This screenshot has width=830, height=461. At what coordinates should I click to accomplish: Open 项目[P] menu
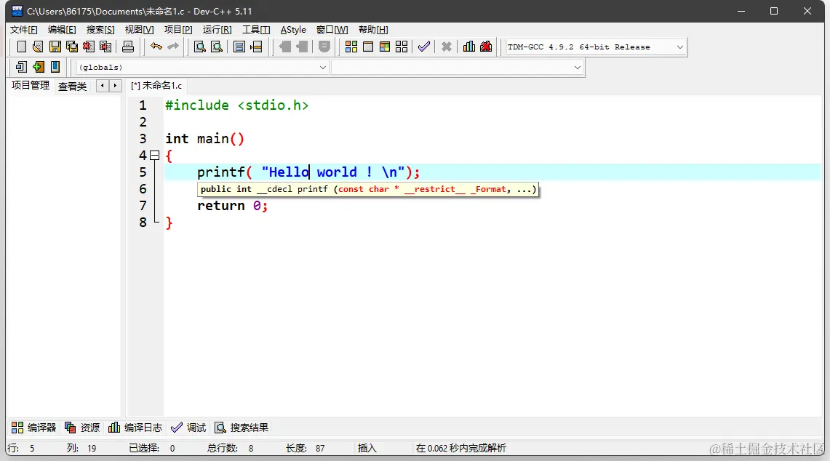coord(178,30)
